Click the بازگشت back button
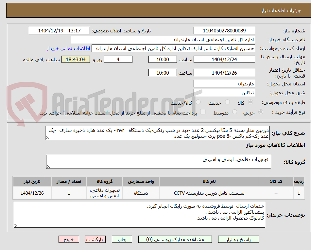The width and height of the screenshot is (311, 250). pyautogui.click(x=95, y=239)
